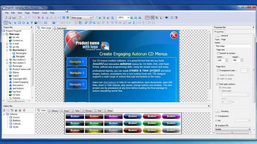Enable Transparent color checkbox
The image size is (257, 144).
coord(218,70)
